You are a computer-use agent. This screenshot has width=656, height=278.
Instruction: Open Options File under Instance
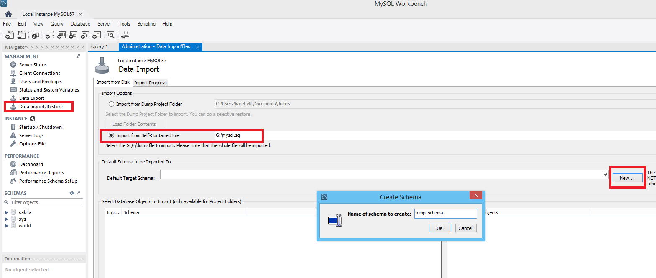click(32, 144)
